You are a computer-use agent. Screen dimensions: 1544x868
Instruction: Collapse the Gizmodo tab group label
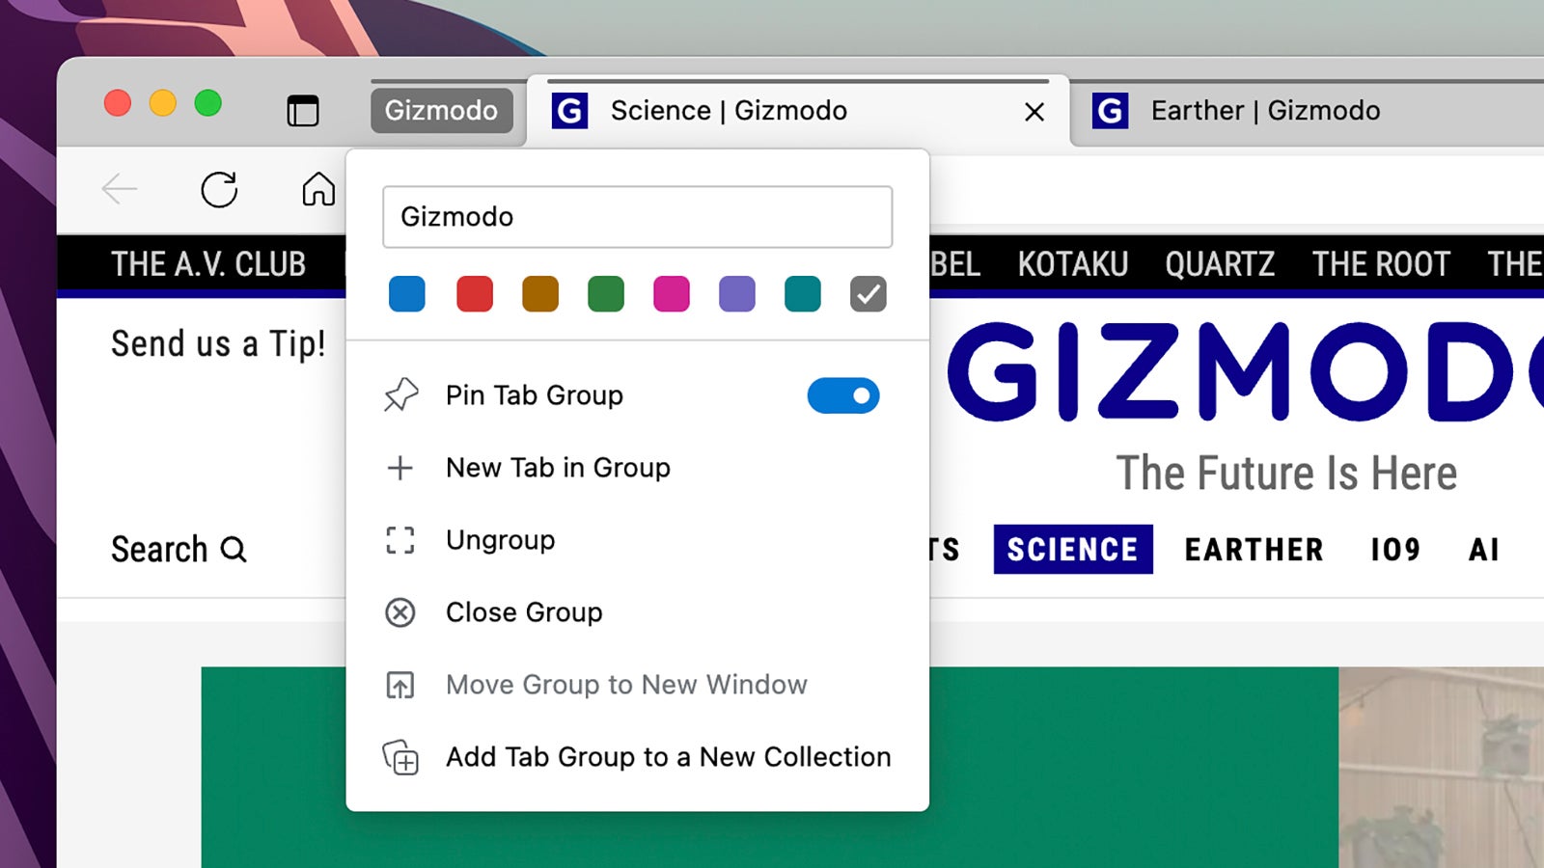pyautogui.click(x=442, y=111)
